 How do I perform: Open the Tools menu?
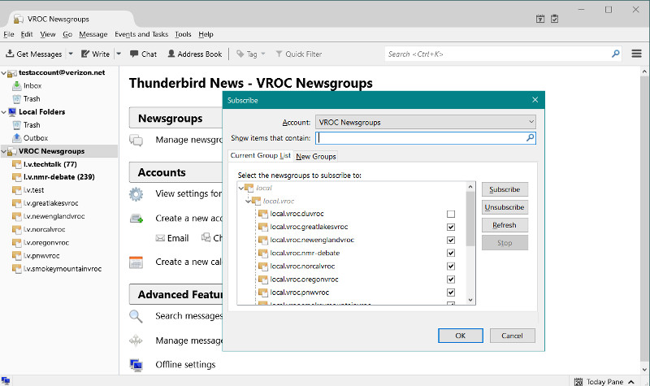pos(183,34)
